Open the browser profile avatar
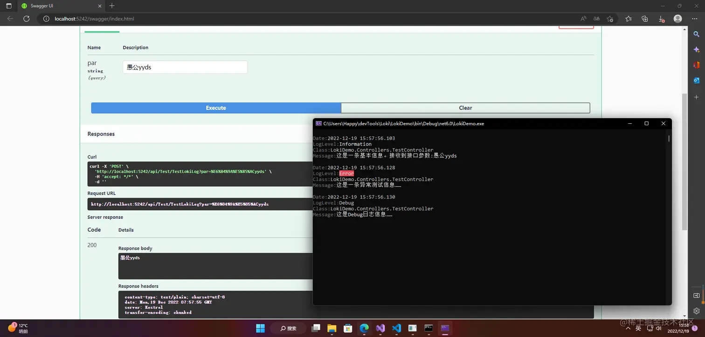The height and width of the screenshot is (337, 705). pos(678,19)
